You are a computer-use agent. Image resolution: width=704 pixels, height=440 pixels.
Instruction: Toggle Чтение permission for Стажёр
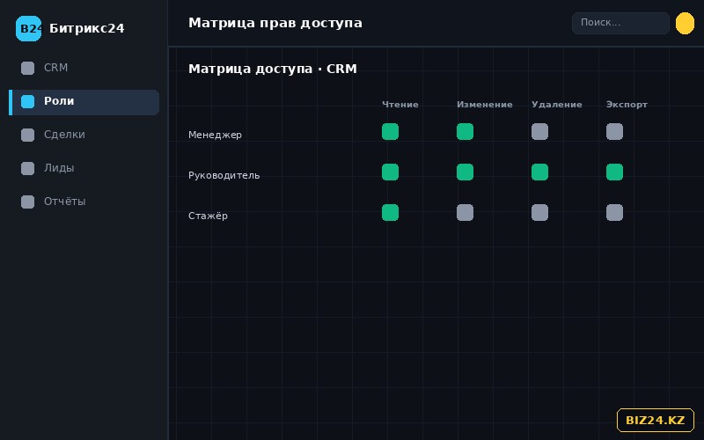390,212
